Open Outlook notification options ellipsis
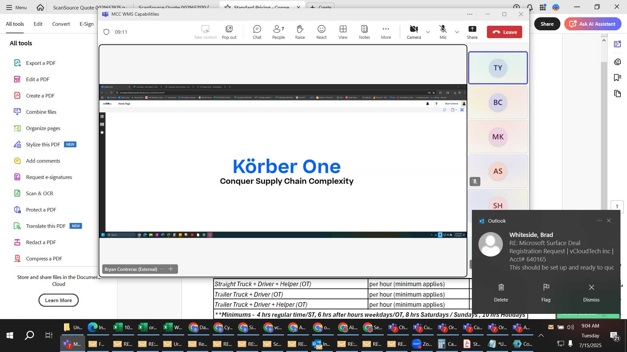This screenshot has height=352, width=627. [600, 221]
